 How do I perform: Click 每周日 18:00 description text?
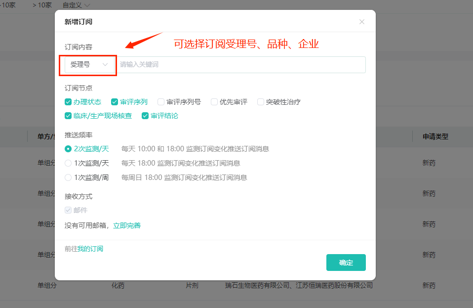(184, 177)
